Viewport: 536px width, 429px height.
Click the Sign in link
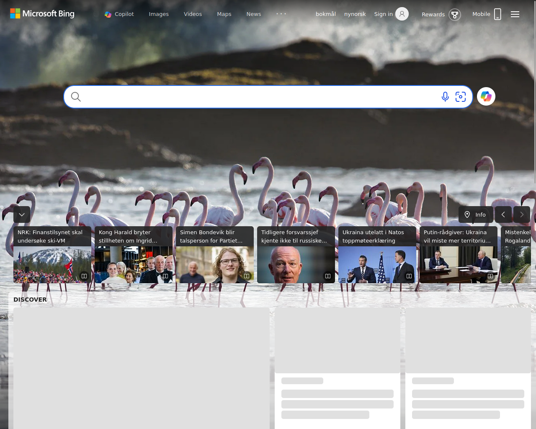click(x=384, y=14)
